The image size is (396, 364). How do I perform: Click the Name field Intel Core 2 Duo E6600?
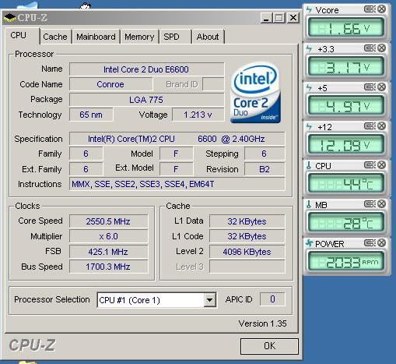click(146, 69)
